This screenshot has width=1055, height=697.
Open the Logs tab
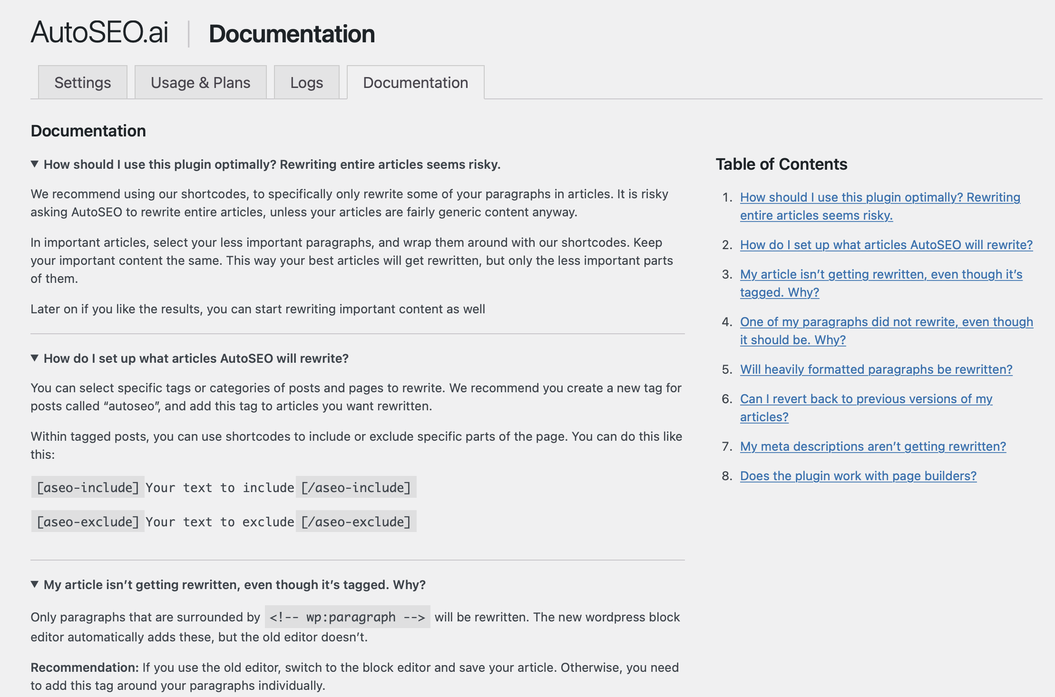click(x=306, y=83)
